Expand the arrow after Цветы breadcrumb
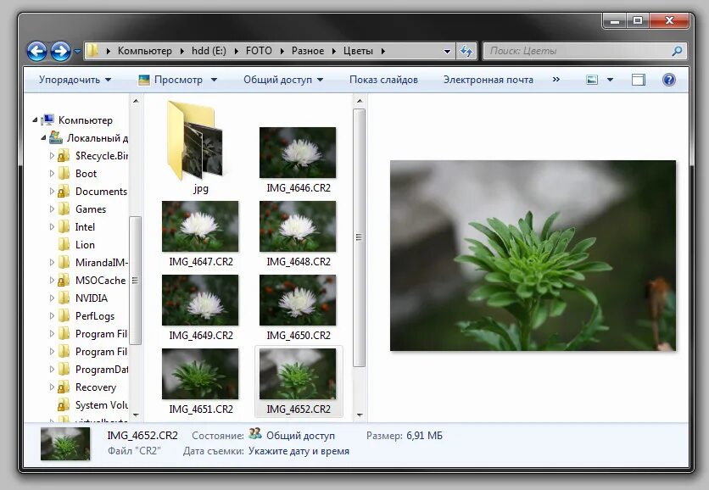 [x=382, y=51]
